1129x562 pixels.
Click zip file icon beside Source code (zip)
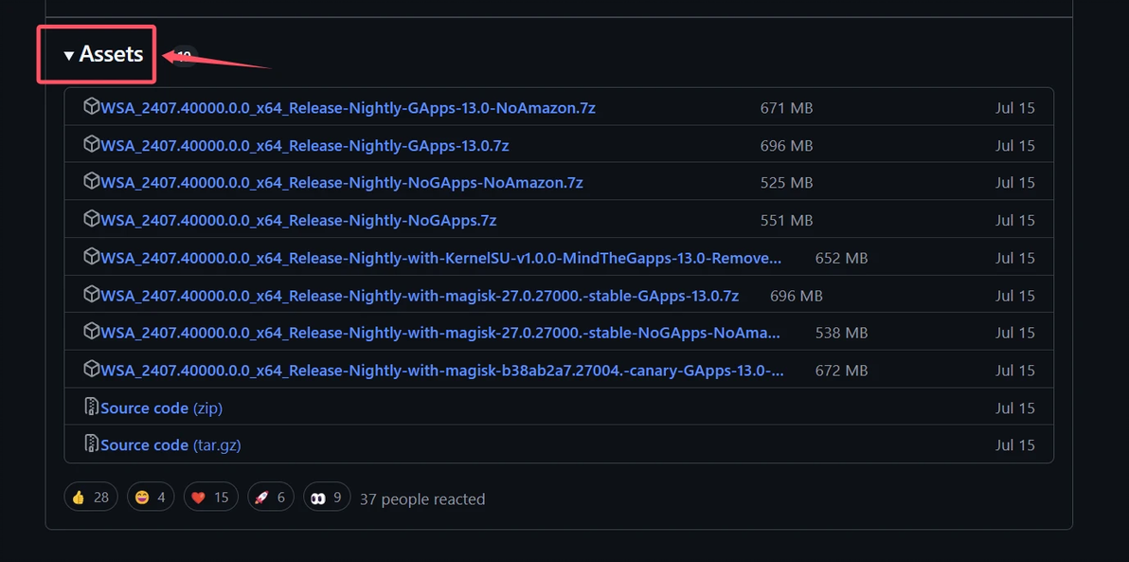click(x=92, y=407)
